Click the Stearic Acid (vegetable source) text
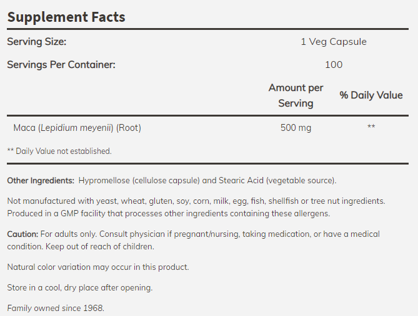Image resolution: width=418 pixels, height=316 pixels. pos(277,181)
